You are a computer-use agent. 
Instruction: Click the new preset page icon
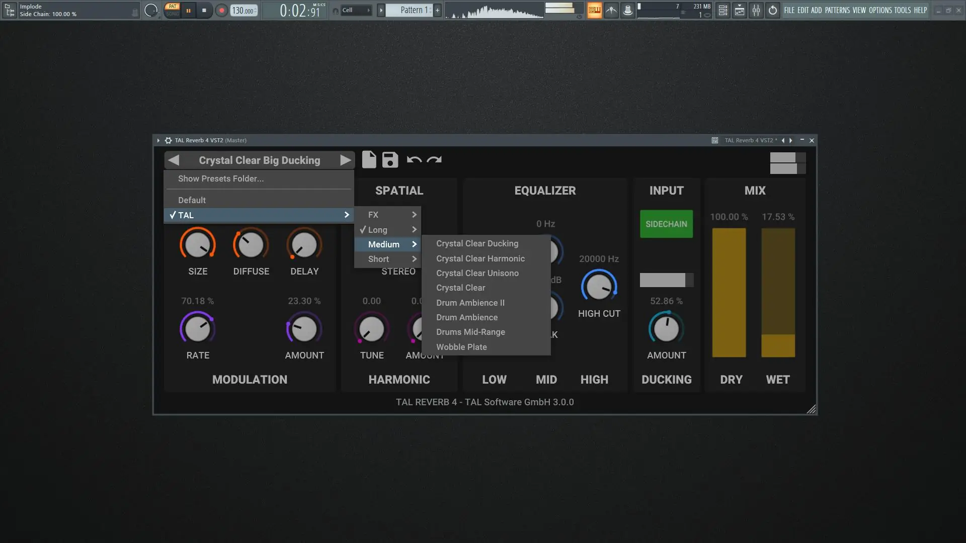coord(369,160)
